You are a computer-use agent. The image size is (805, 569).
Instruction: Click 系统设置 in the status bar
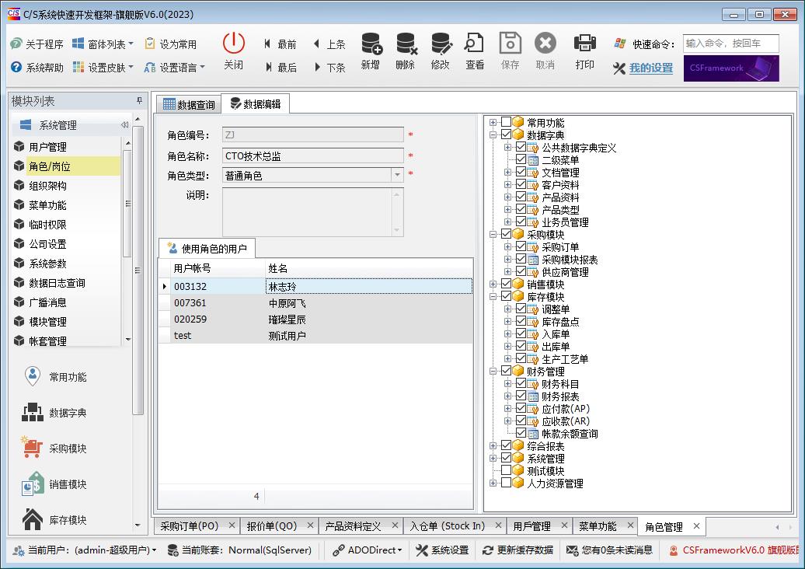[x=442, y=550]
